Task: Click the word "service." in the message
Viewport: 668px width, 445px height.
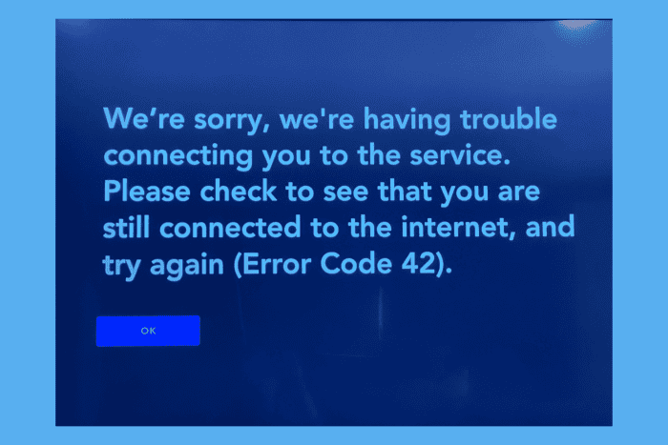Action: pyautogui.click(x=460, y=155)
